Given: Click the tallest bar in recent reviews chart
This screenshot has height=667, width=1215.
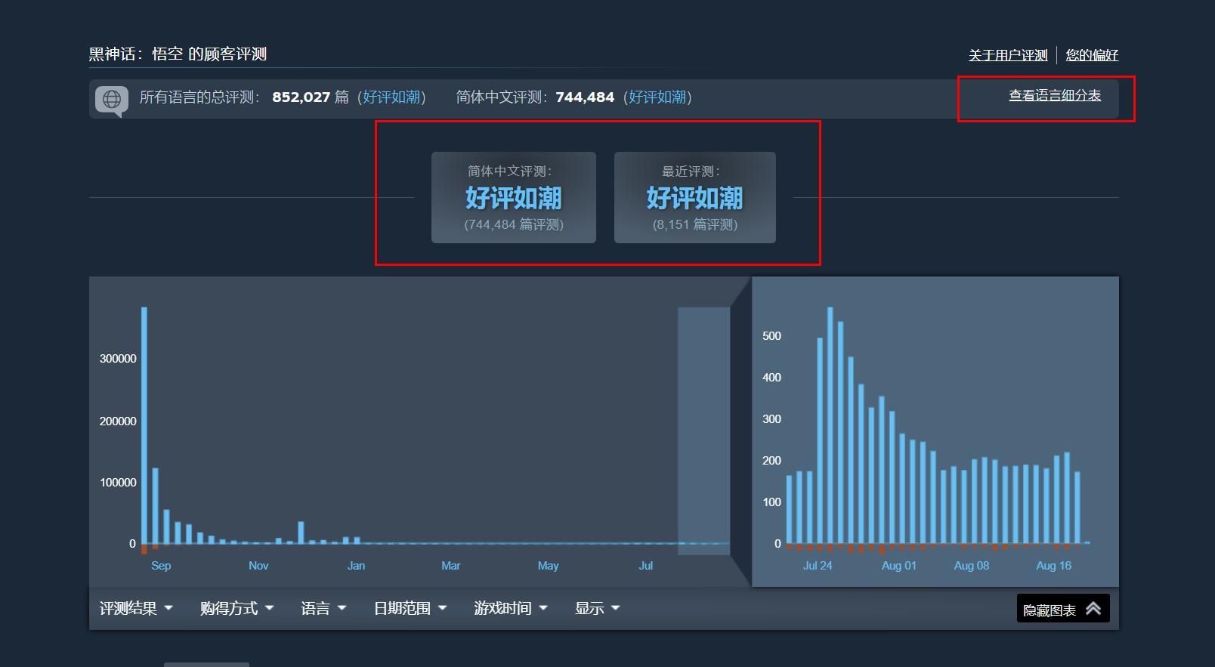Looking at the screenshot, I should click(x=830, y=423).
